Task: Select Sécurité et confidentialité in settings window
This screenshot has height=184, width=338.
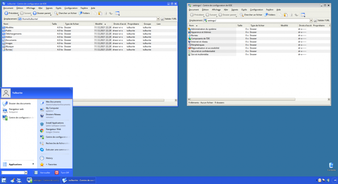Action: tap(203, 51)
